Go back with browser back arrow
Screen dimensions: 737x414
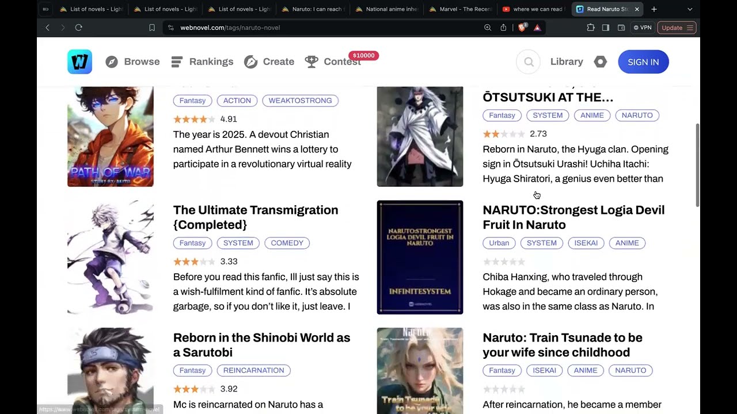(x=48, y=28)
